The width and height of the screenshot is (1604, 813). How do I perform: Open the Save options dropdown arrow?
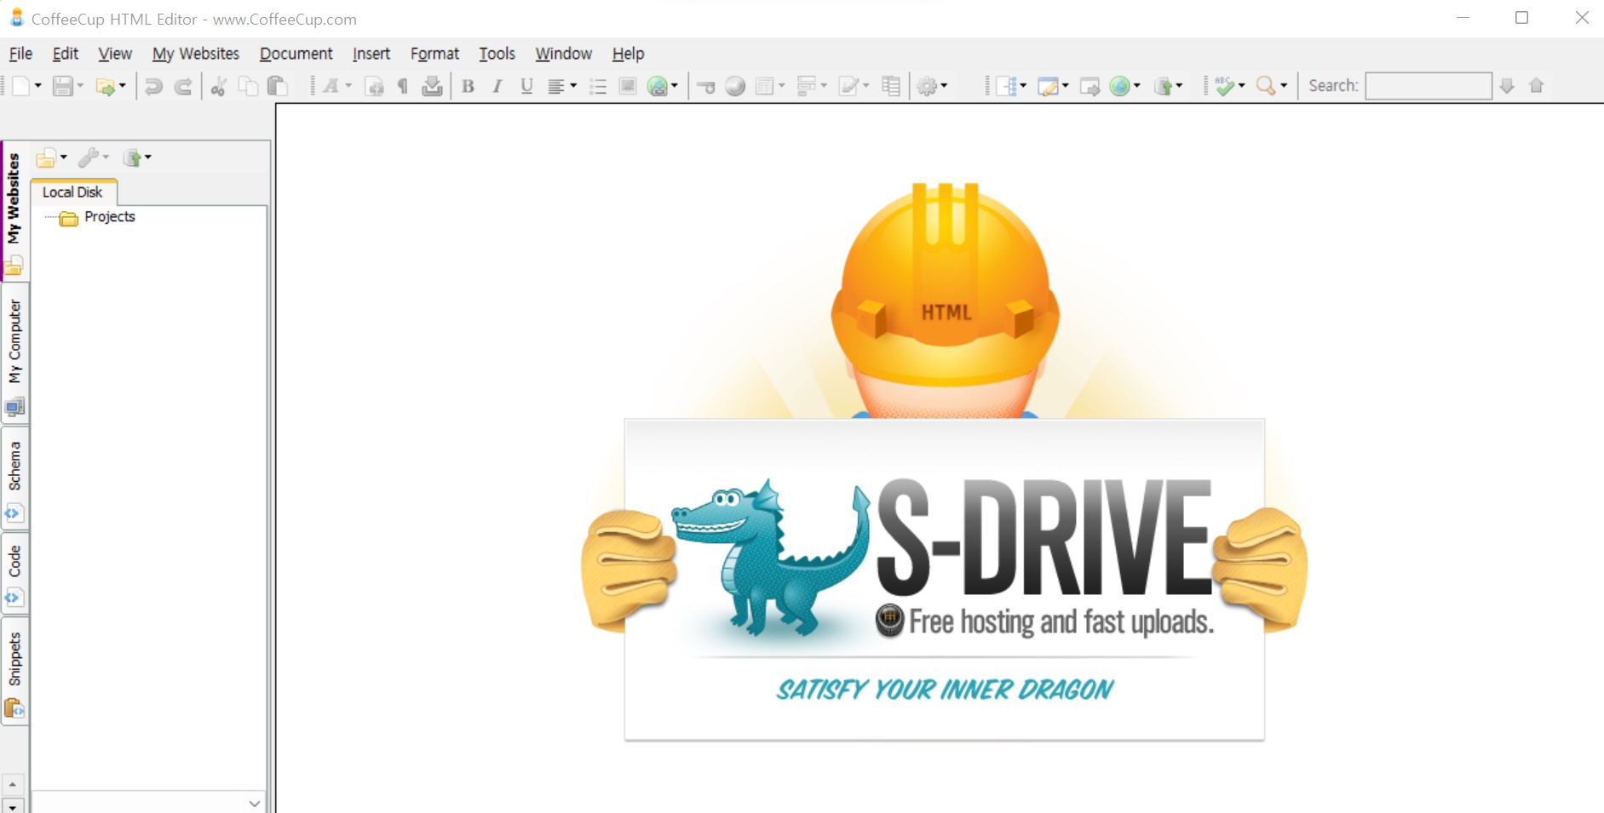click(x=80, y=86)
